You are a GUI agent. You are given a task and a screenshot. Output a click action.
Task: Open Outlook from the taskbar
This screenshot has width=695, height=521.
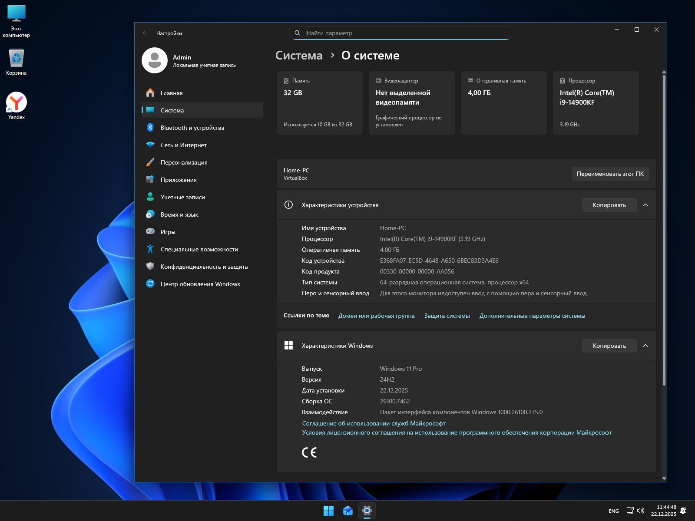tap(347, 511)
